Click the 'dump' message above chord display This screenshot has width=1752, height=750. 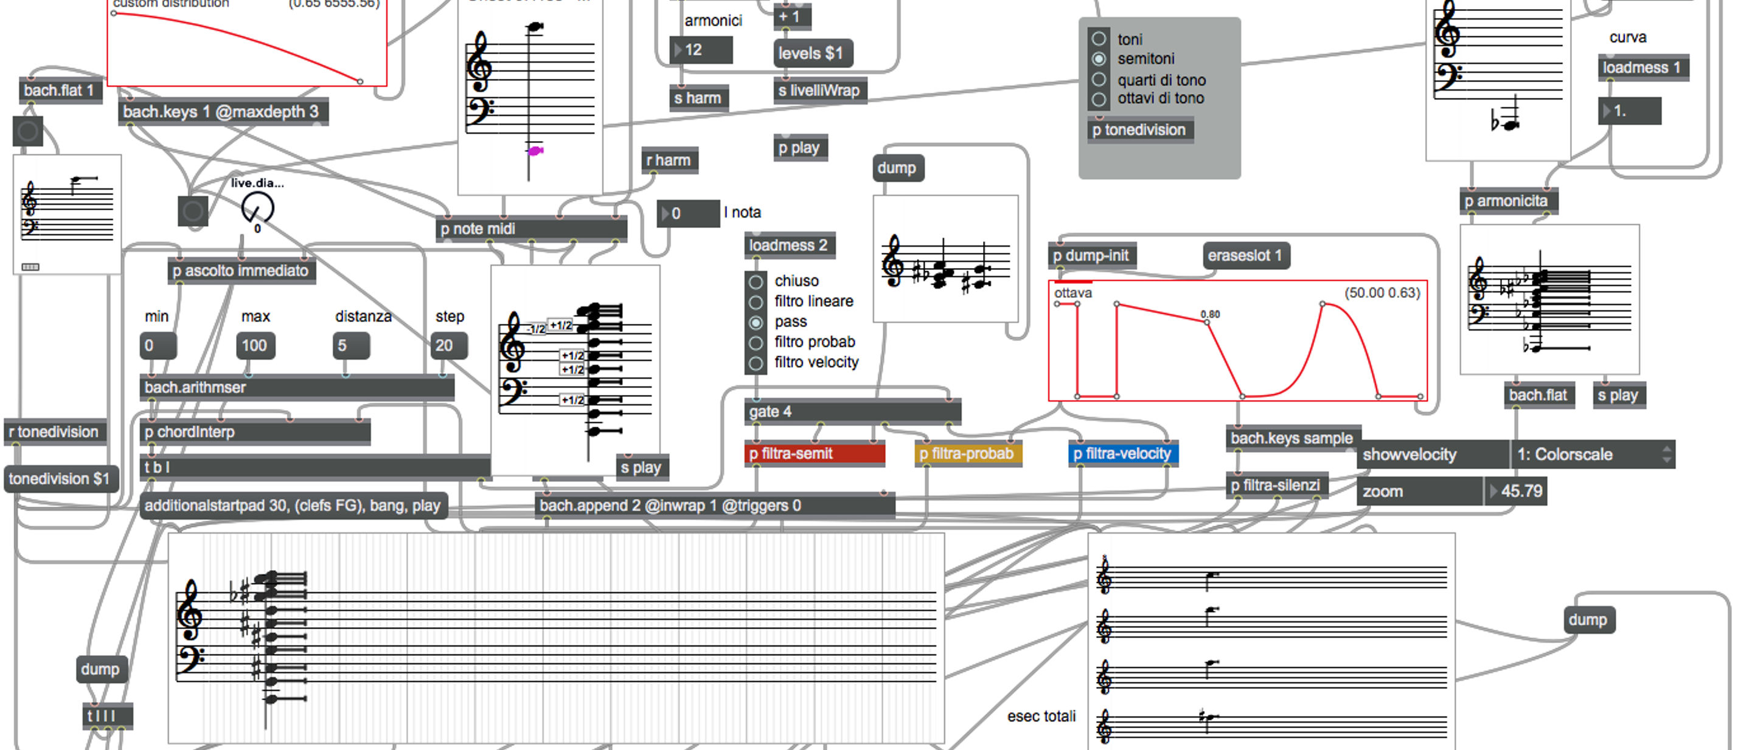(897, 168)
